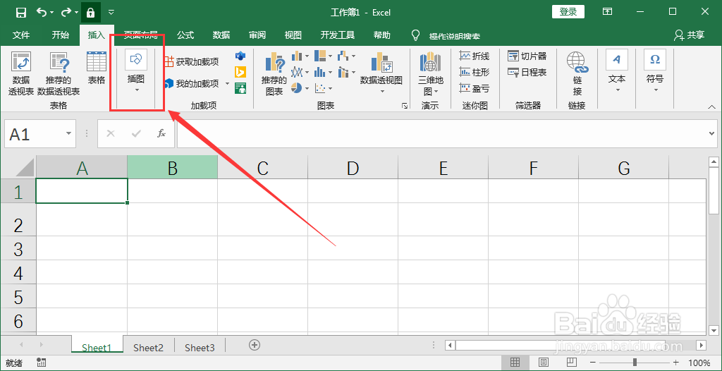Click the Share (共享) button
722x371 pixels.
690,35
